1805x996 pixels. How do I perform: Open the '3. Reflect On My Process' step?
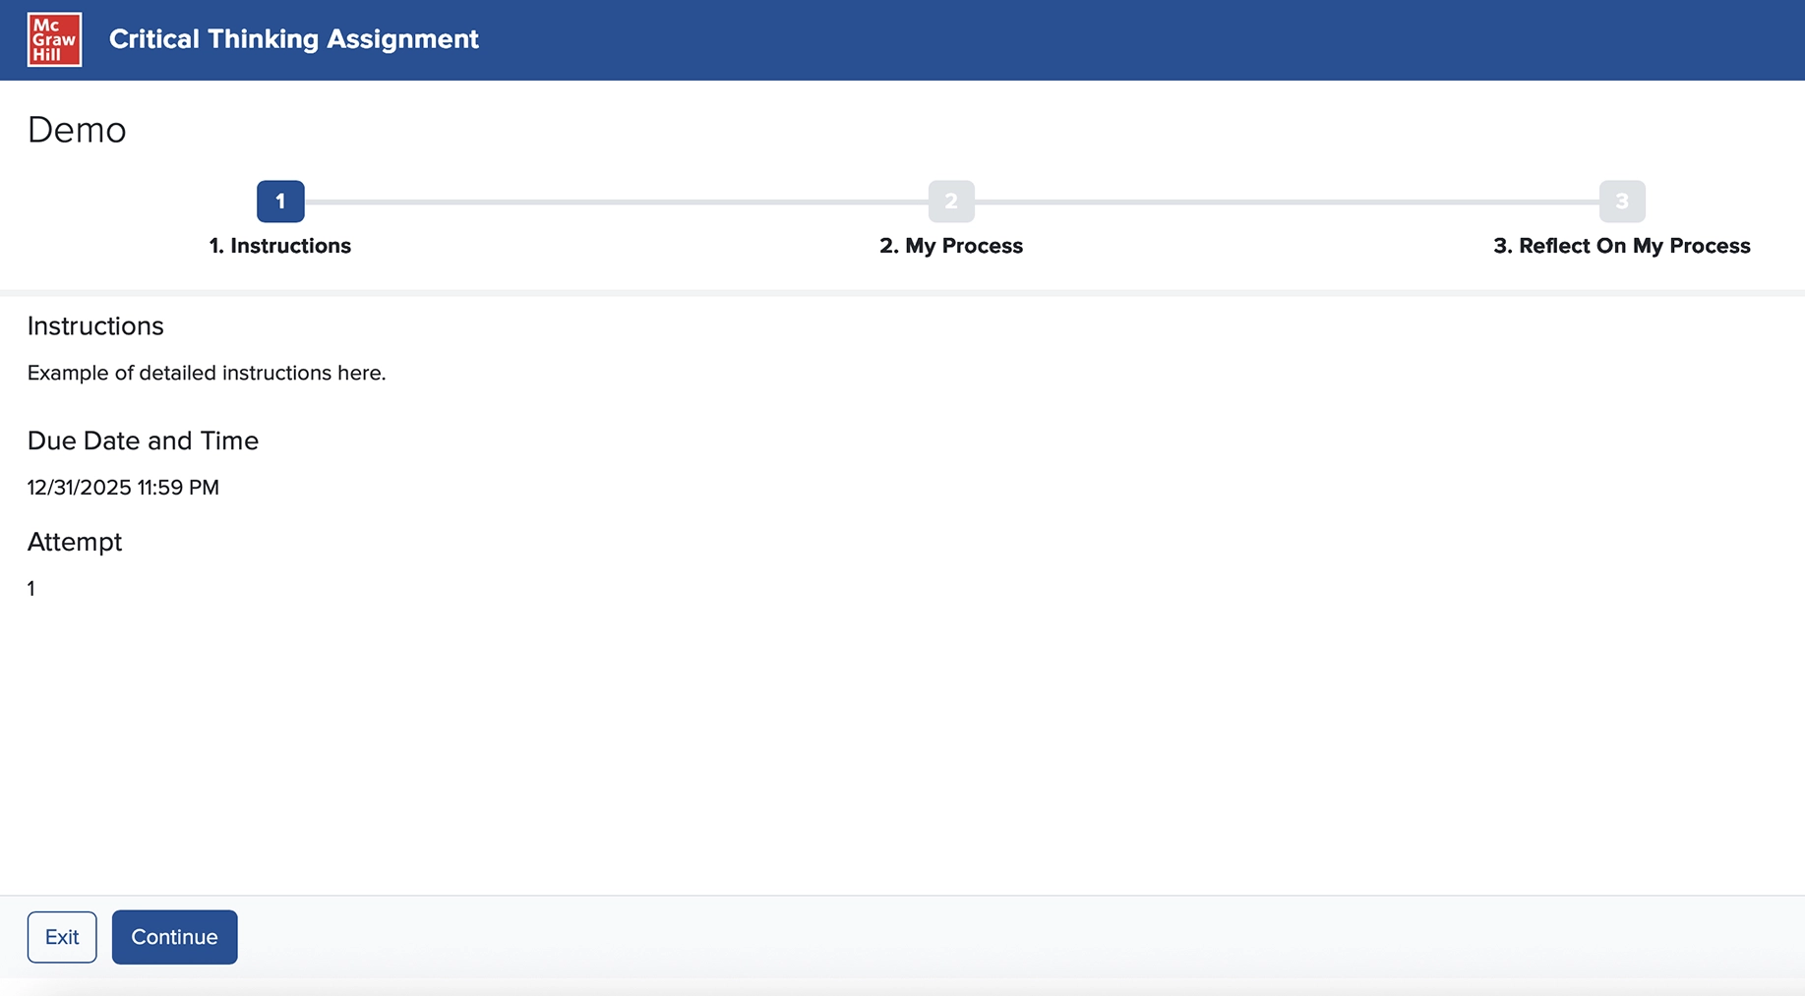[x=1622, y=246]
